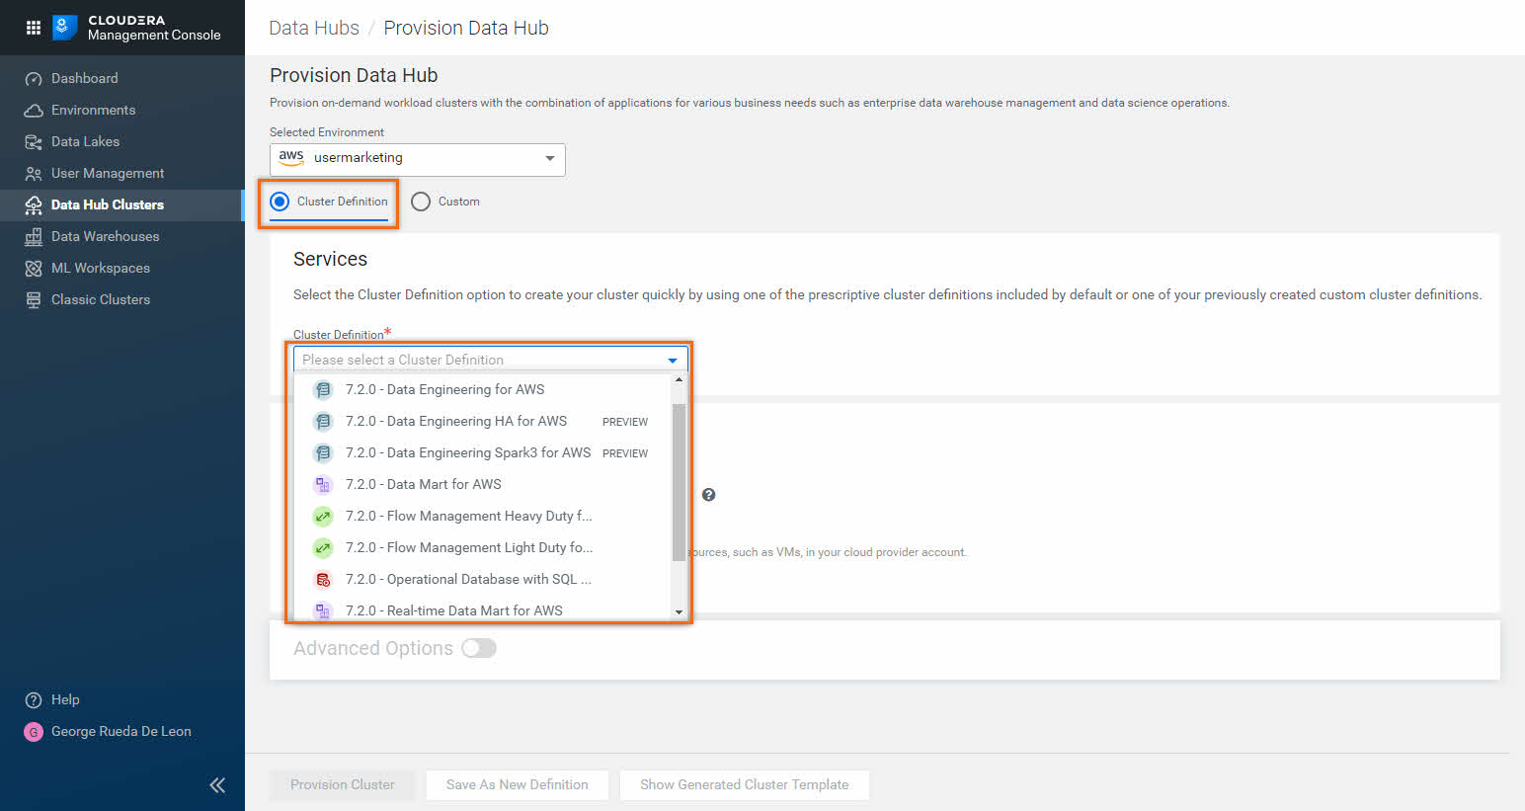Click the ML Workspaces sidebar icon
Screen dimensions: 1525x811
click(34, 269)
